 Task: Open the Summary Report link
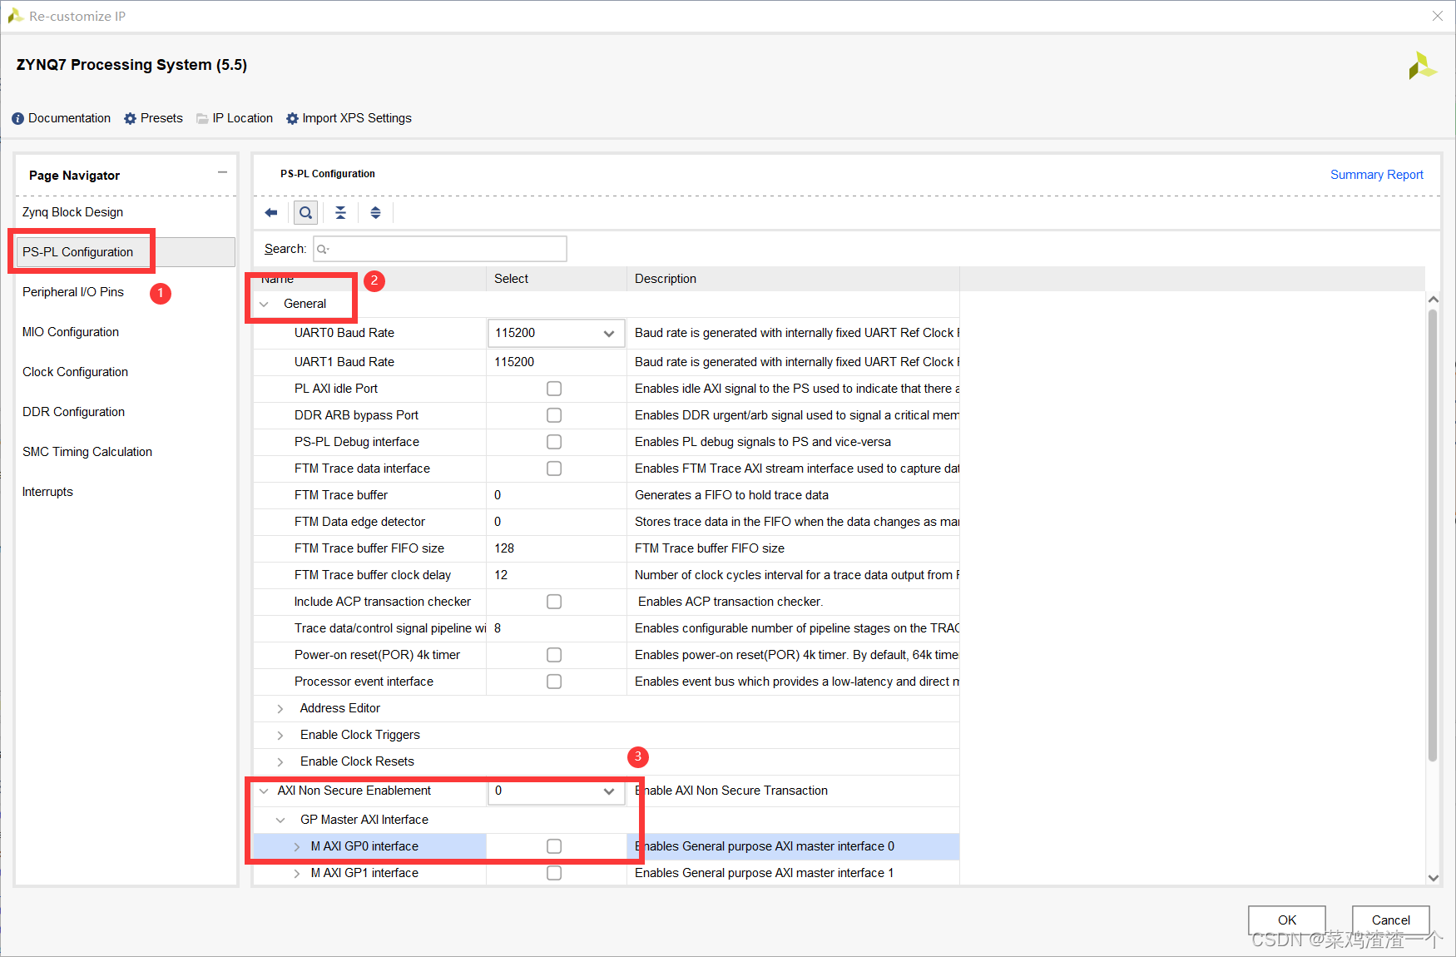pyautogui.click(x=1377, y=175)
